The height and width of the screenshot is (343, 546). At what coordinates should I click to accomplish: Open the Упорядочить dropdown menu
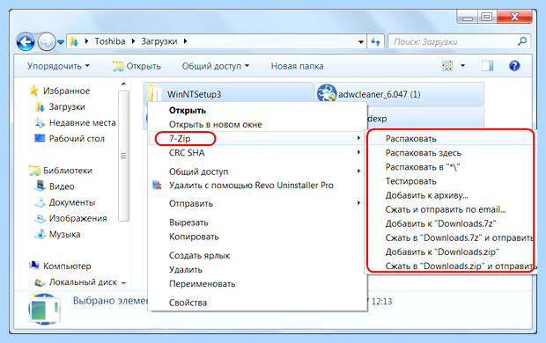(58, 66)
